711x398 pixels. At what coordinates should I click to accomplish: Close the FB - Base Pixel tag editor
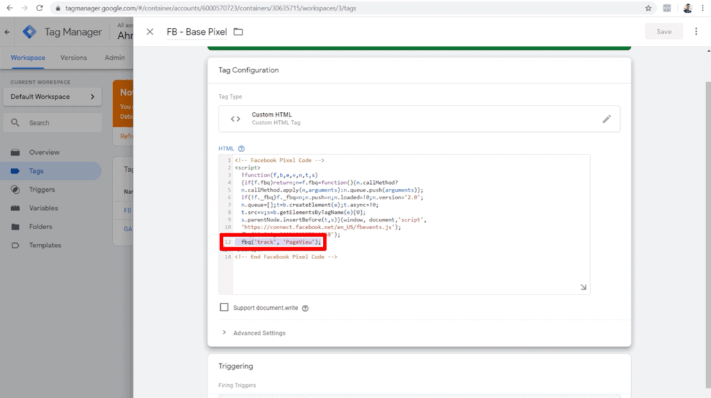(150, 32)
